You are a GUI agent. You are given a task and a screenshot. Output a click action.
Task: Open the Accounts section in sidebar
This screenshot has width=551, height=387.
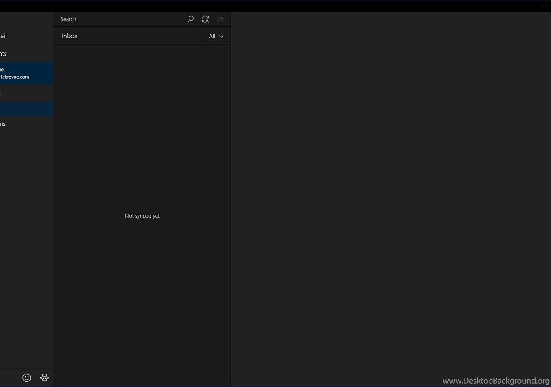(x=3, y=54)
